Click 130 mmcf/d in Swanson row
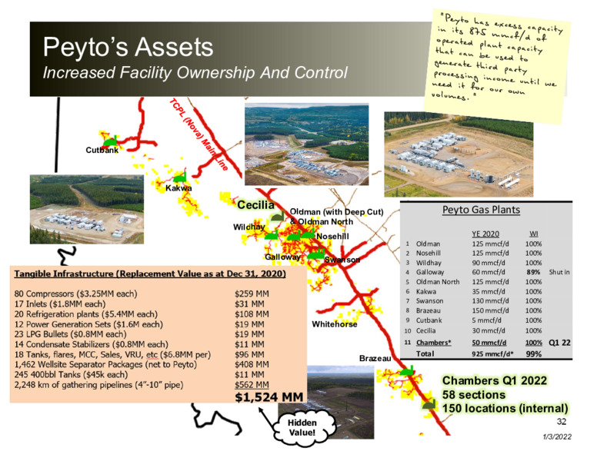Image resolution: width=597 pixels, height=461 pixels. (x=490, y=301)
